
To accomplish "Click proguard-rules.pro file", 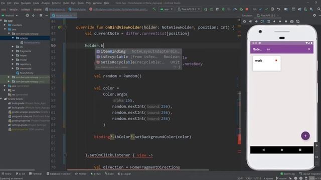I will (x=29, y=116).
